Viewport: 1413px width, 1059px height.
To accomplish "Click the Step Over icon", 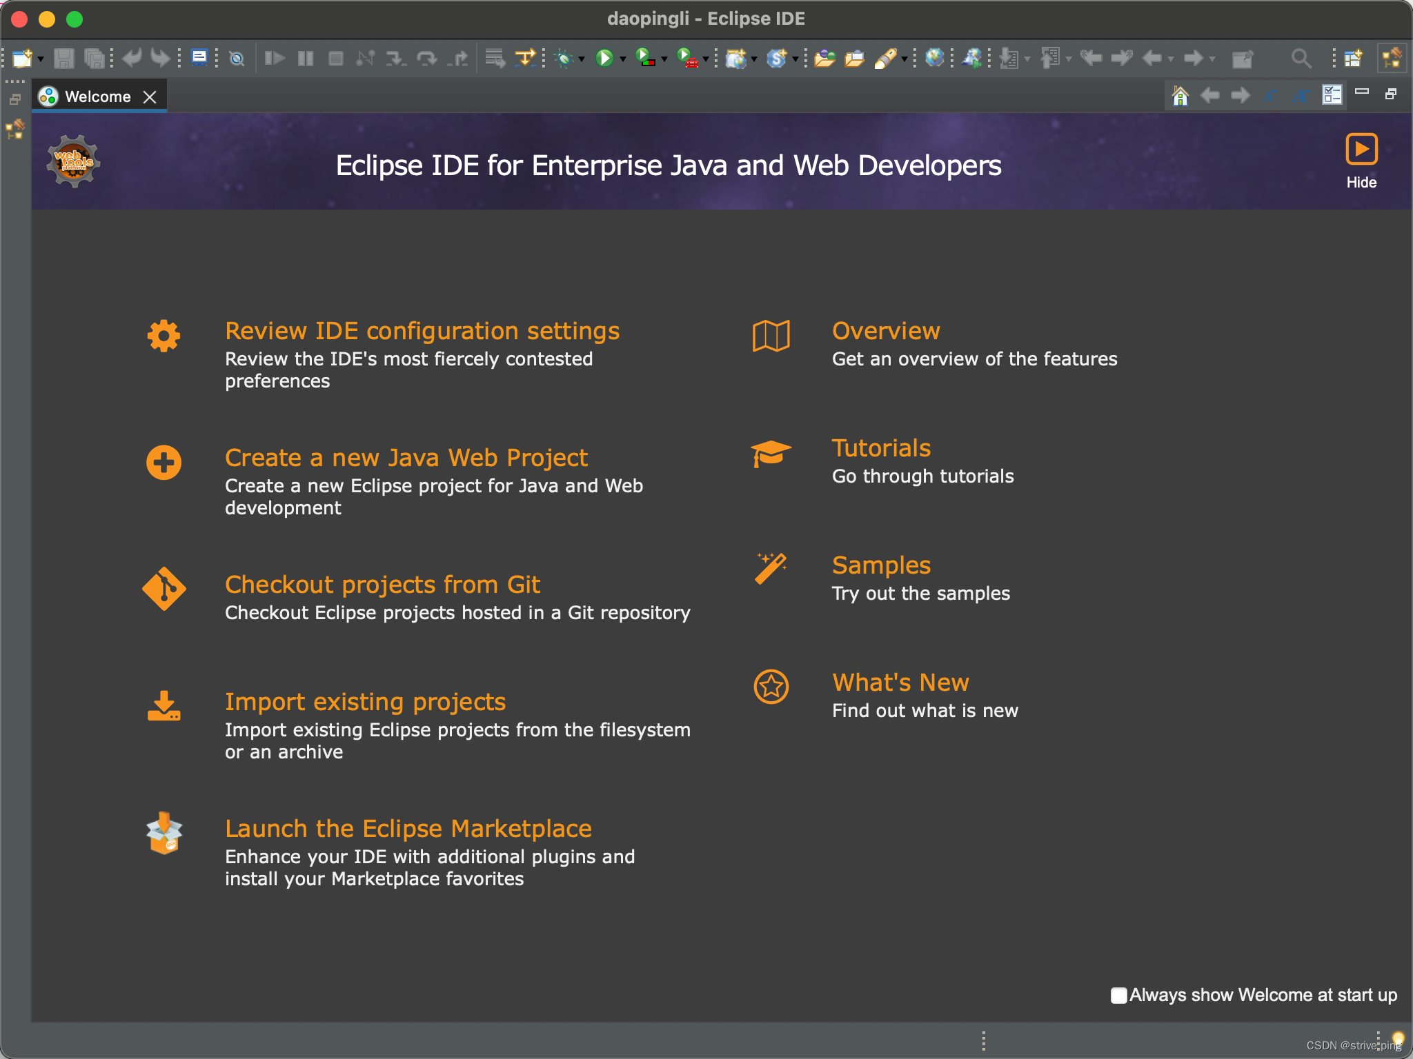I will tap(427, 59).
